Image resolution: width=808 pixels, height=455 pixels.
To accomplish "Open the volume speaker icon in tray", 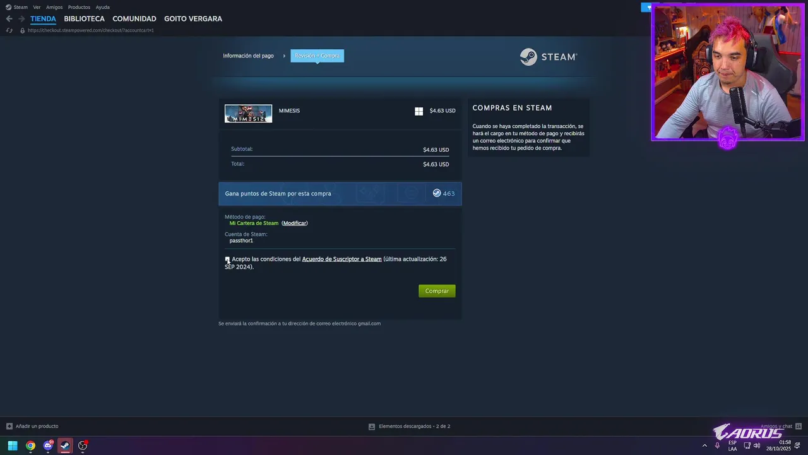I will coord(757,446).
